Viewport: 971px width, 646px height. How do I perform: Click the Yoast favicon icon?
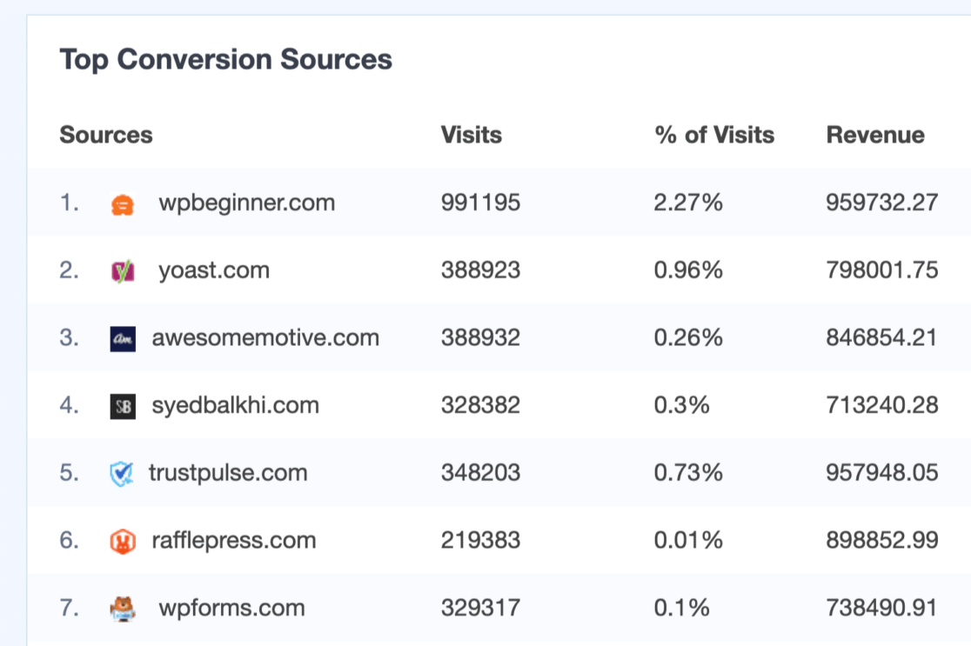pyautogui.click(x=124, y=270)
